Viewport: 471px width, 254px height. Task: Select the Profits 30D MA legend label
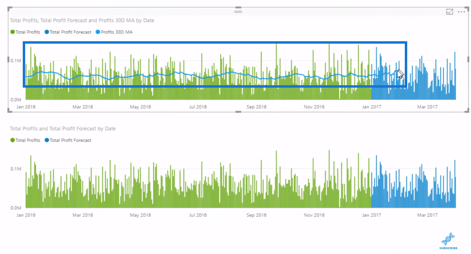[117, 32]
